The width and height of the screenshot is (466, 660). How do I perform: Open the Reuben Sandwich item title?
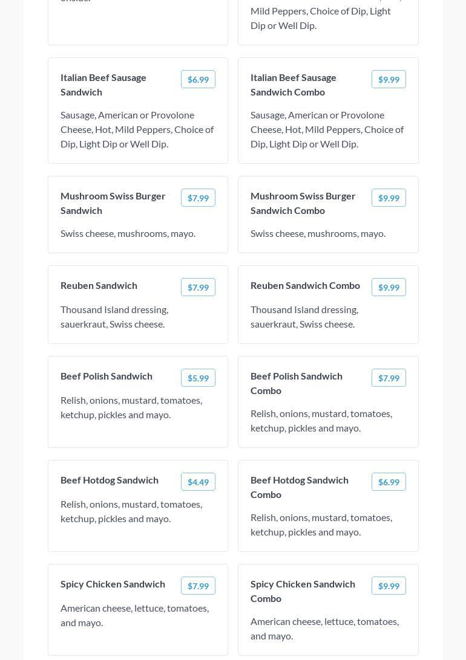[x=99, y=285]
